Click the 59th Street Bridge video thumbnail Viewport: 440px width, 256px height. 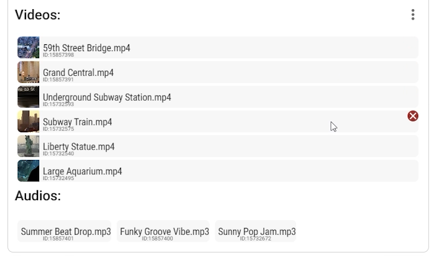(28, 48)
